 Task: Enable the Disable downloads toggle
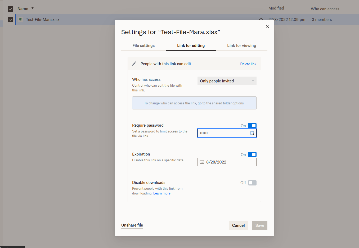pyautogui.click(x=252, y=183)
